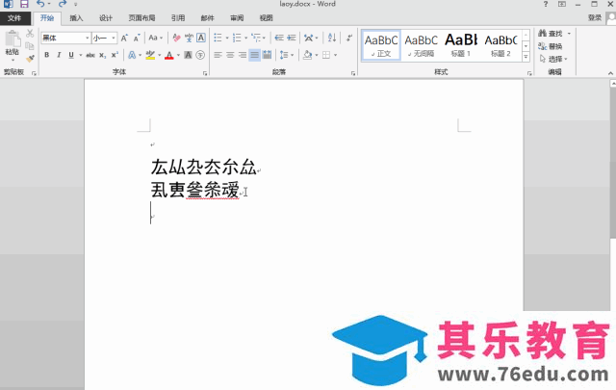The width and height of the screenshot is (616, 390).
Task: Apply red font color
Action: coord(169,55)
